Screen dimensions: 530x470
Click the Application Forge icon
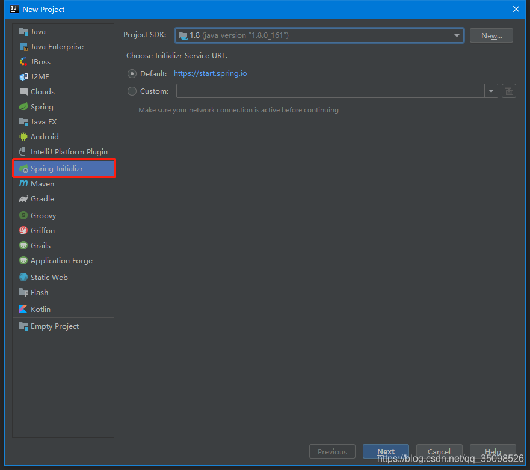click(23, 260)
